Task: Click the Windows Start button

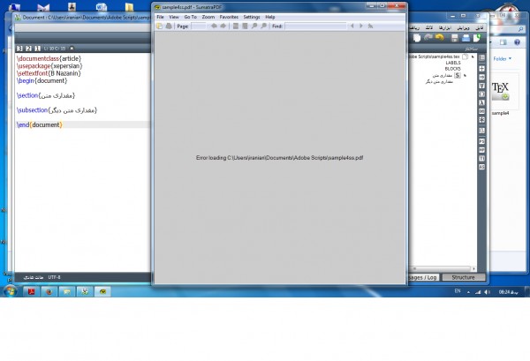Action: point(10,290)
